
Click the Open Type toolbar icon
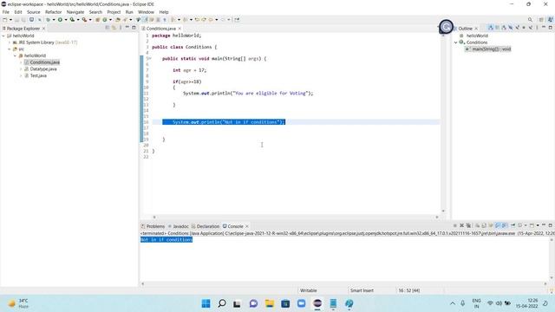(x=118, y=20)
